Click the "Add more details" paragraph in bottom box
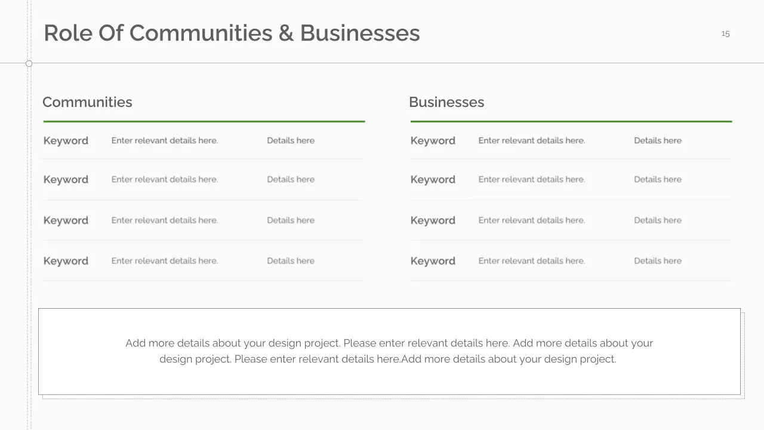Viewport: 764px width, 430px height. 389,351
